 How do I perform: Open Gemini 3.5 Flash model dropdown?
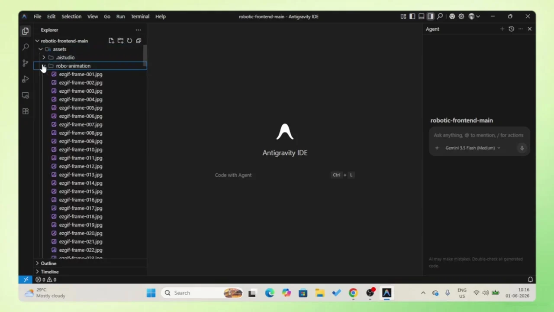(473, 148)
